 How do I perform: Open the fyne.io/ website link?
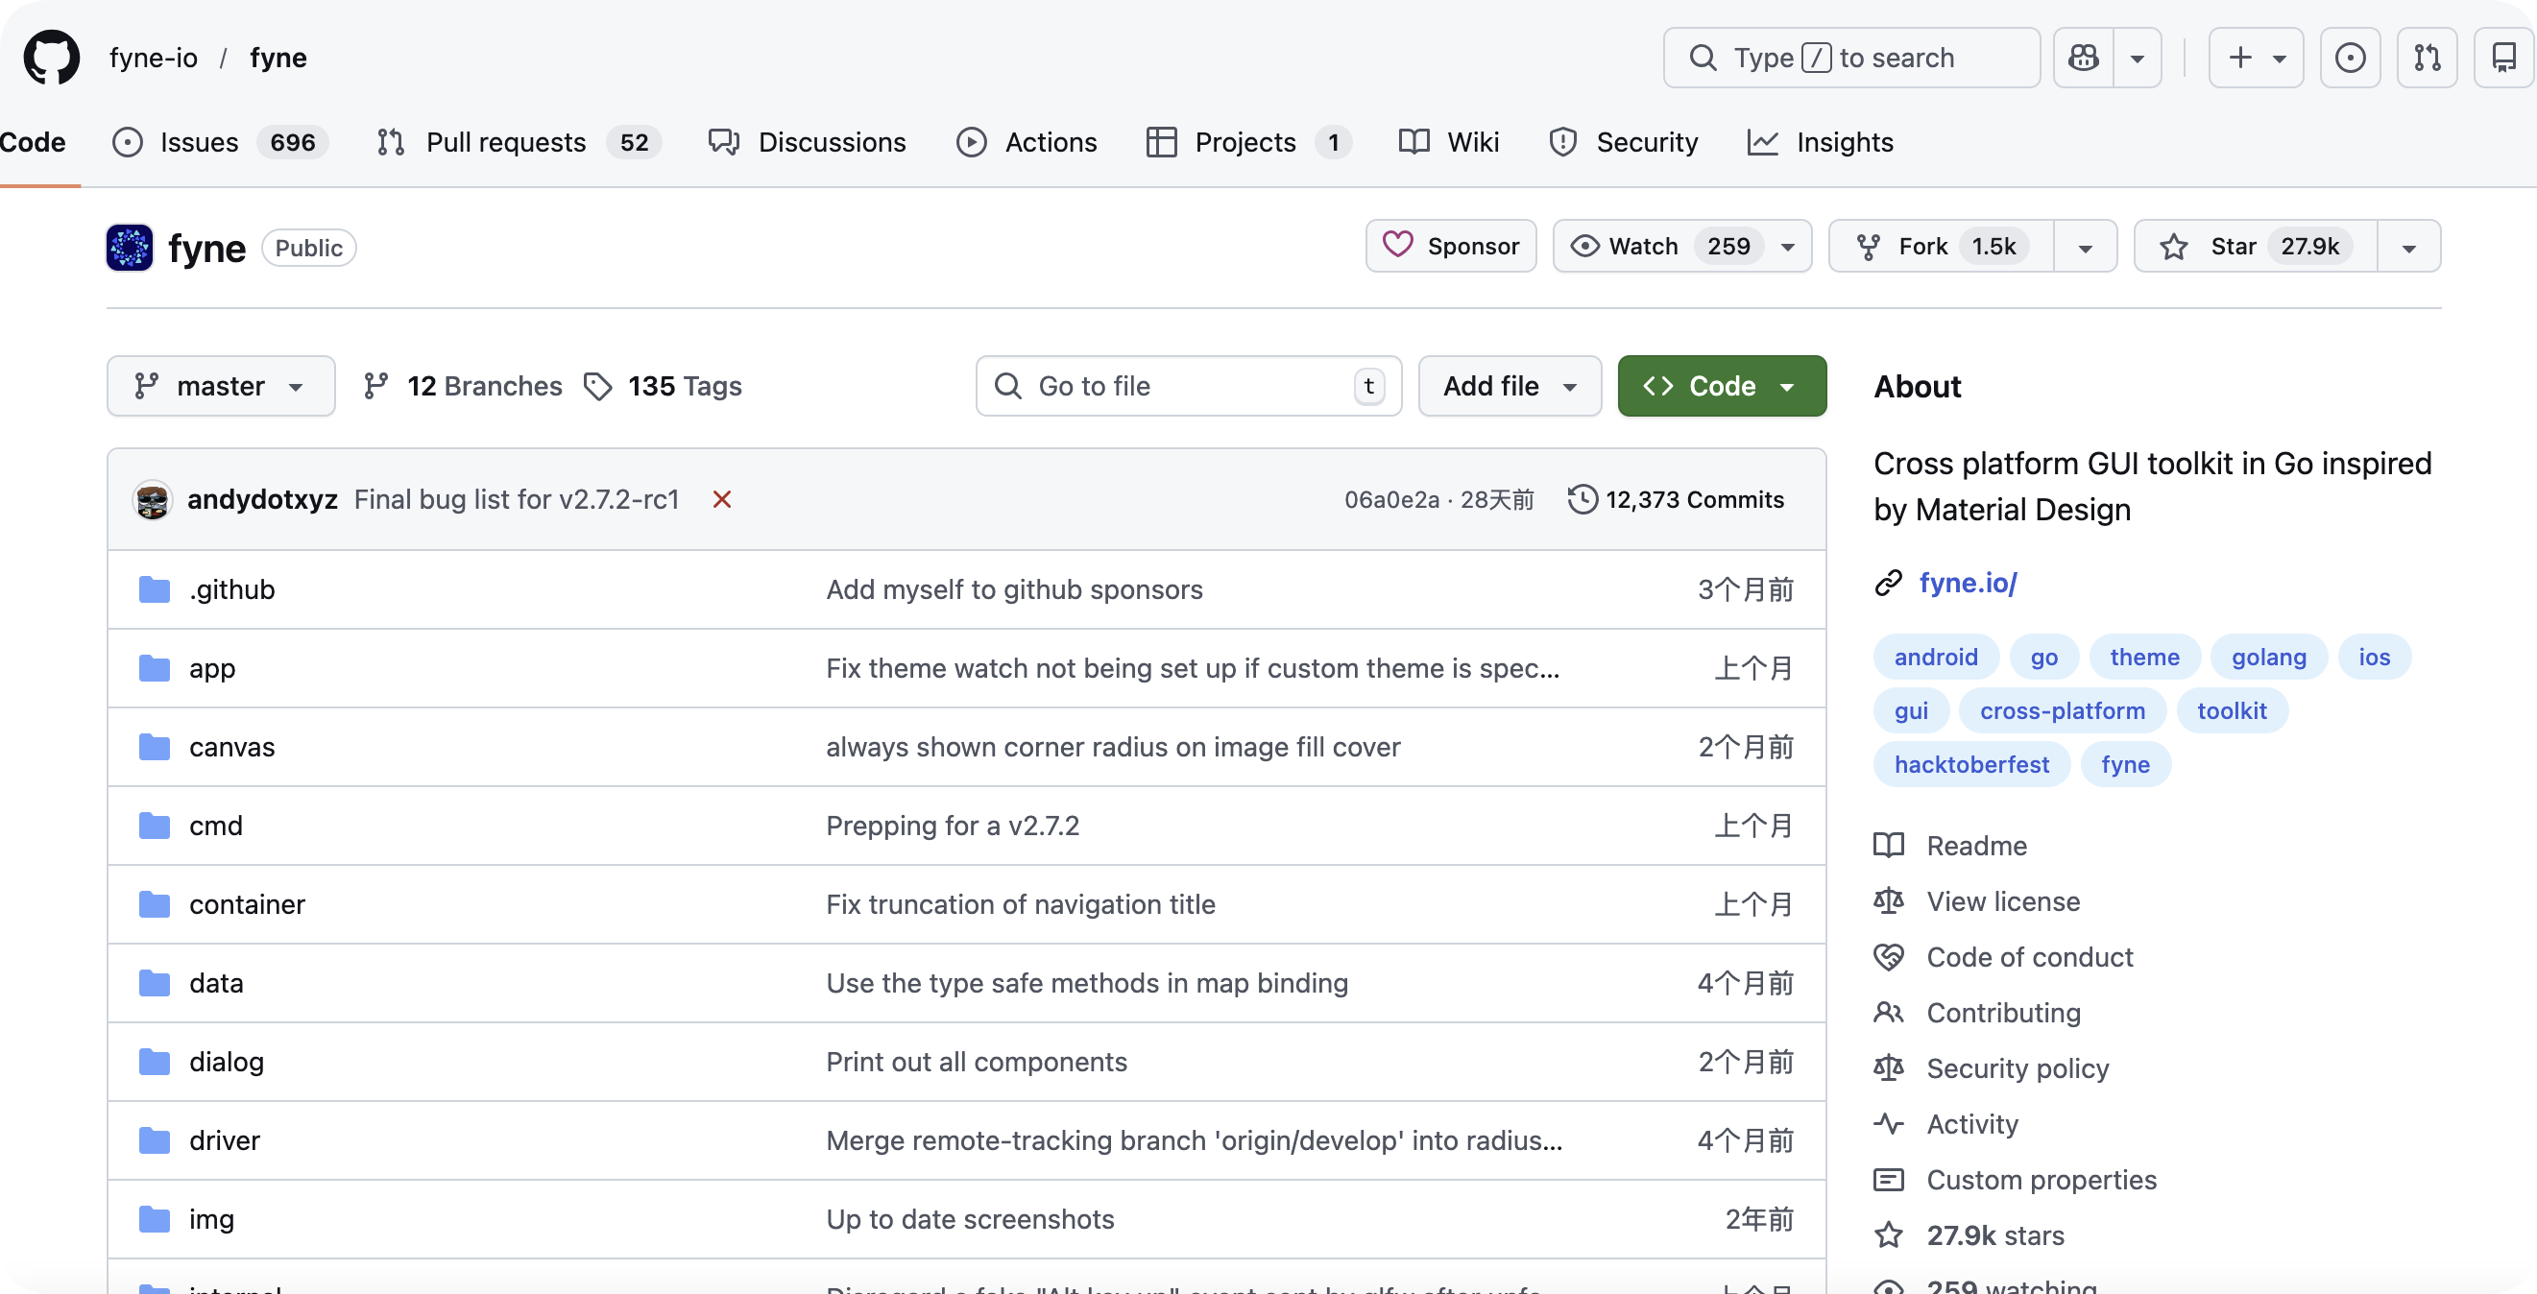pos(1968,583)
